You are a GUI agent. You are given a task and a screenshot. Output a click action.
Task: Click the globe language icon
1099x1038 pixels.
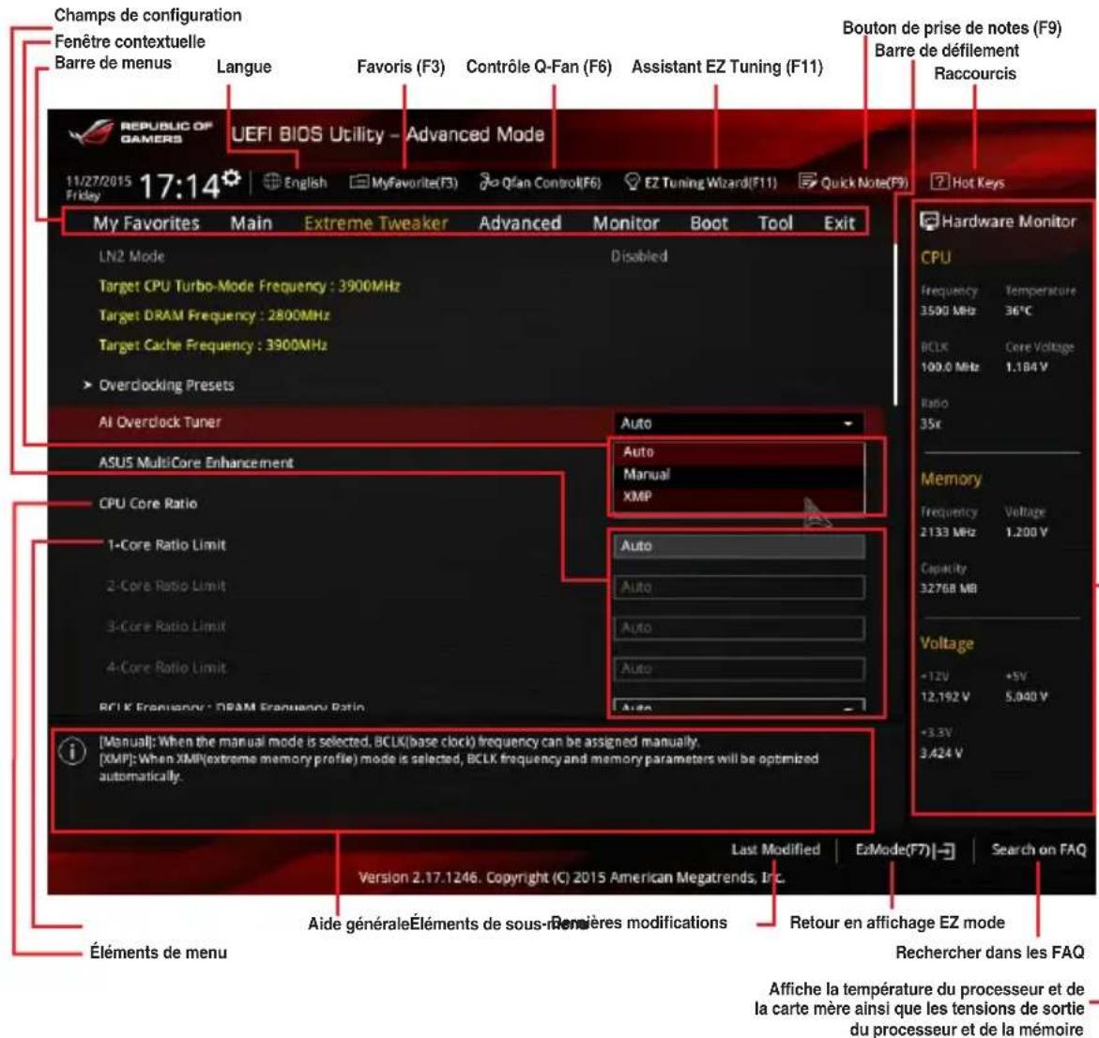272,181
